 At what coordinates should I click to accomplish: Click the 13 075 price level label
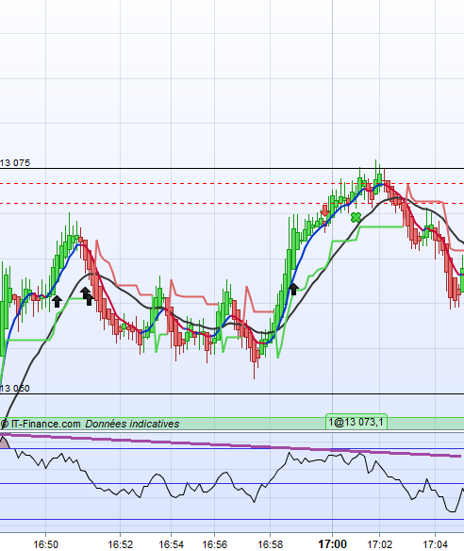click(x=15, y=163)
